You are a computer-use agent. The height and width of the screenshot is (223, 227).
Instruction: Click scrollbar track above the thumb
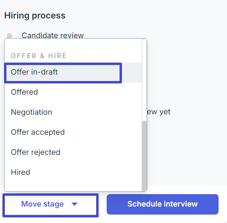click(x=144, y=80)
